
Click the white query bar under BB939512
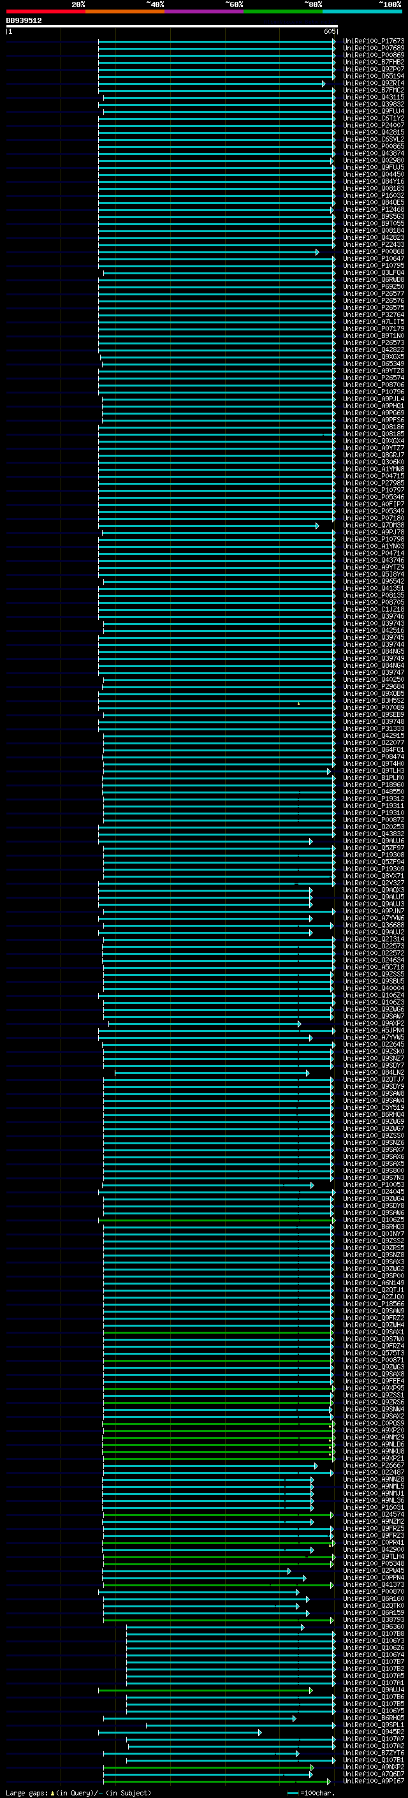[171, 26]
